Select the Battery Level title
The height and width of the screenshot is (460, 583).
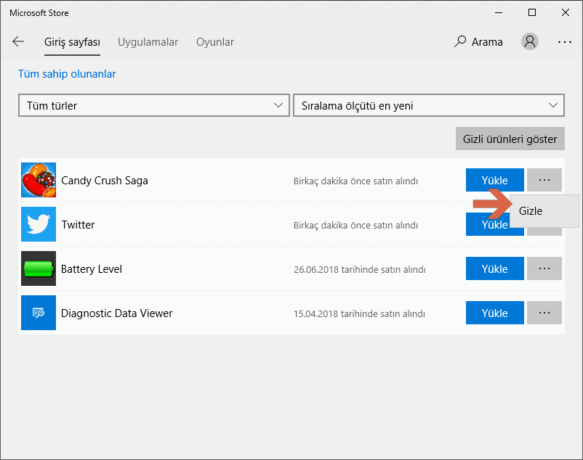(x=92, y=269)
